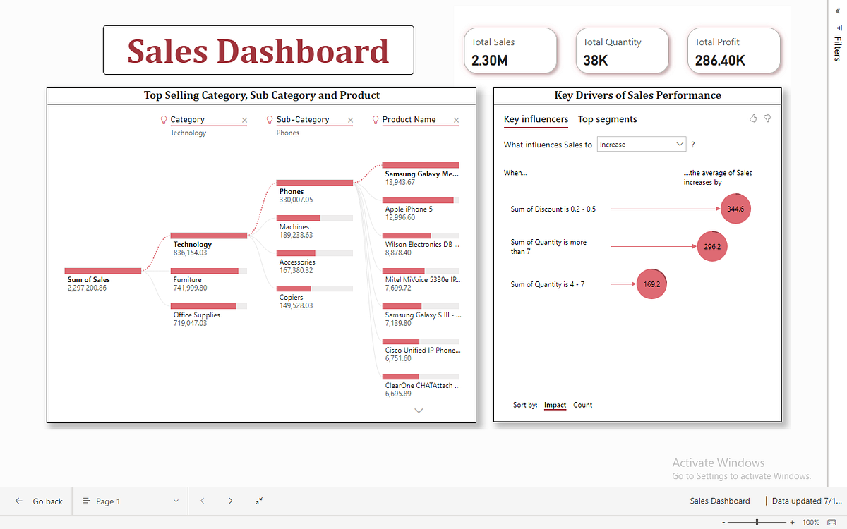Exit fit-to-page view with the resize icon

tap(258, 501)
